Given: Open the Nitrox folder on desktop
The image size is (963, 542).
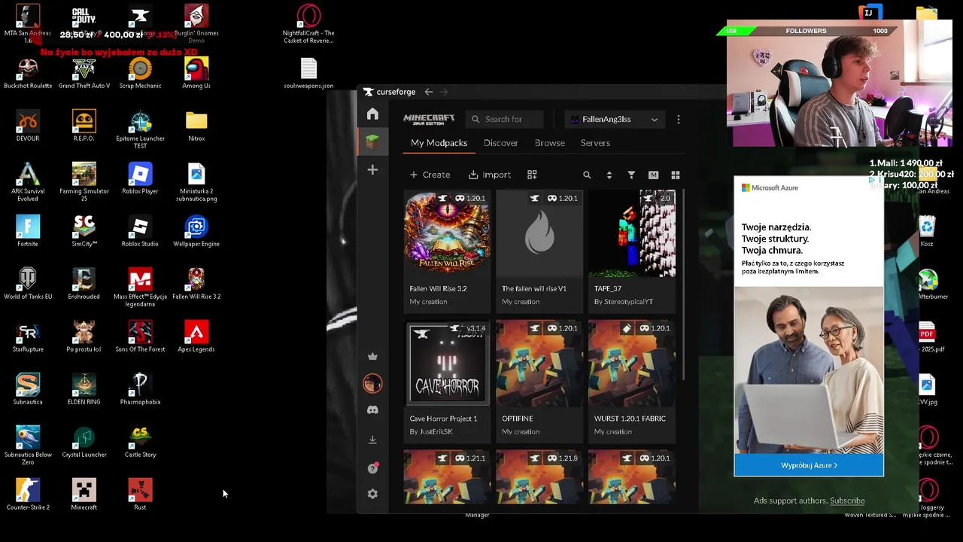Looking at the screenshot, I should [196, 126].
